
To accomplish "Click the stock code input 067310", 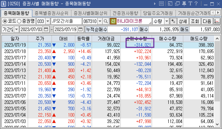I will click(x=90, y=21).
